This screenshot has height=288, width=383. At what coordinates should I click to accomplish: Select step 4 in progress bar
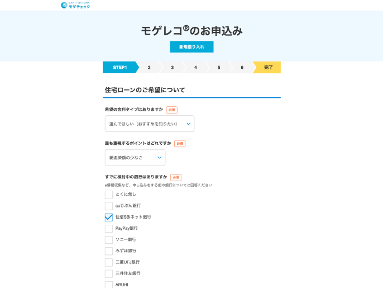(195, 68)
